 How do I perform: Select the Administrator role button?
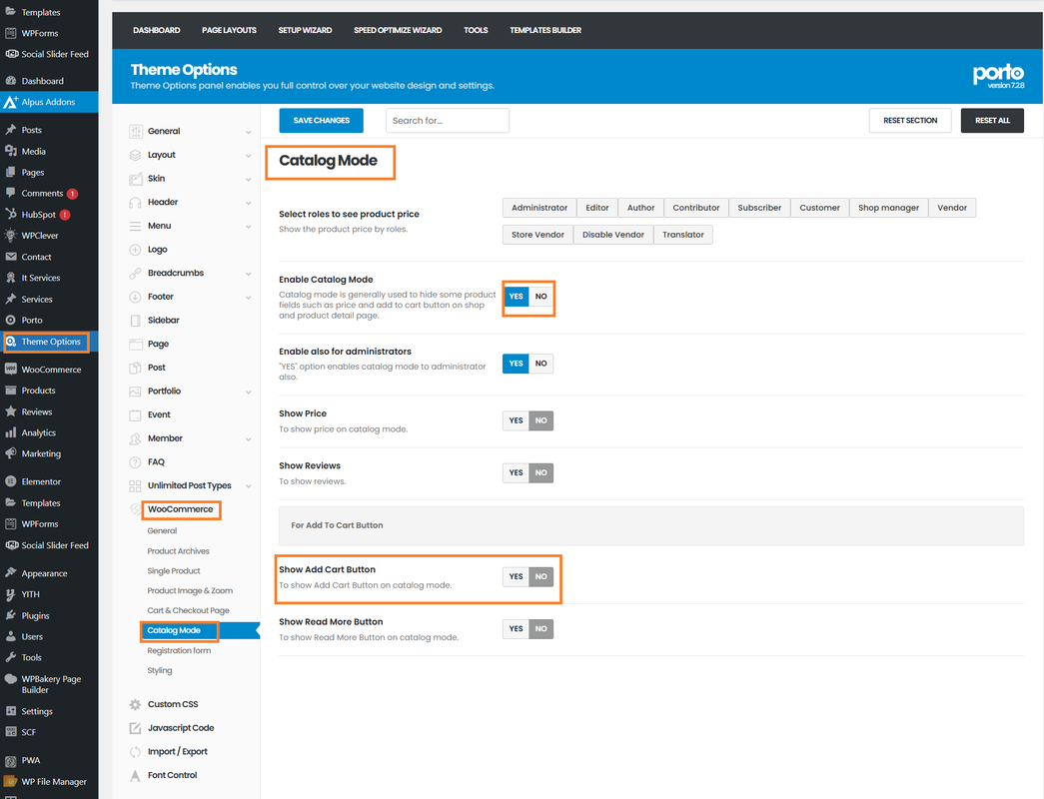pos(539,208)
